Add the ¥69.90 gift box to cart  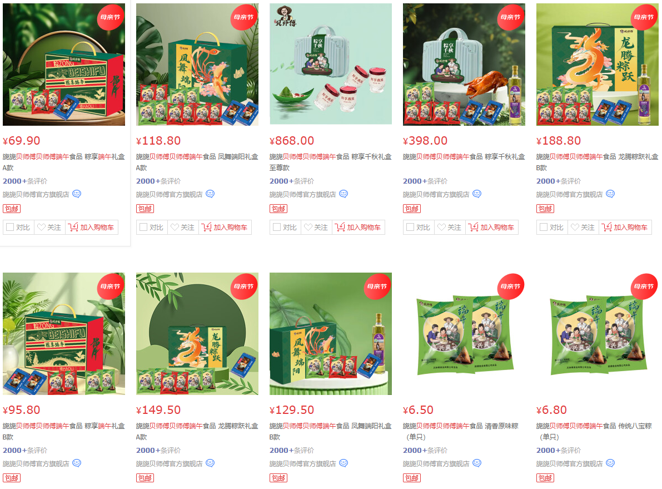click(x=92, y=228)
